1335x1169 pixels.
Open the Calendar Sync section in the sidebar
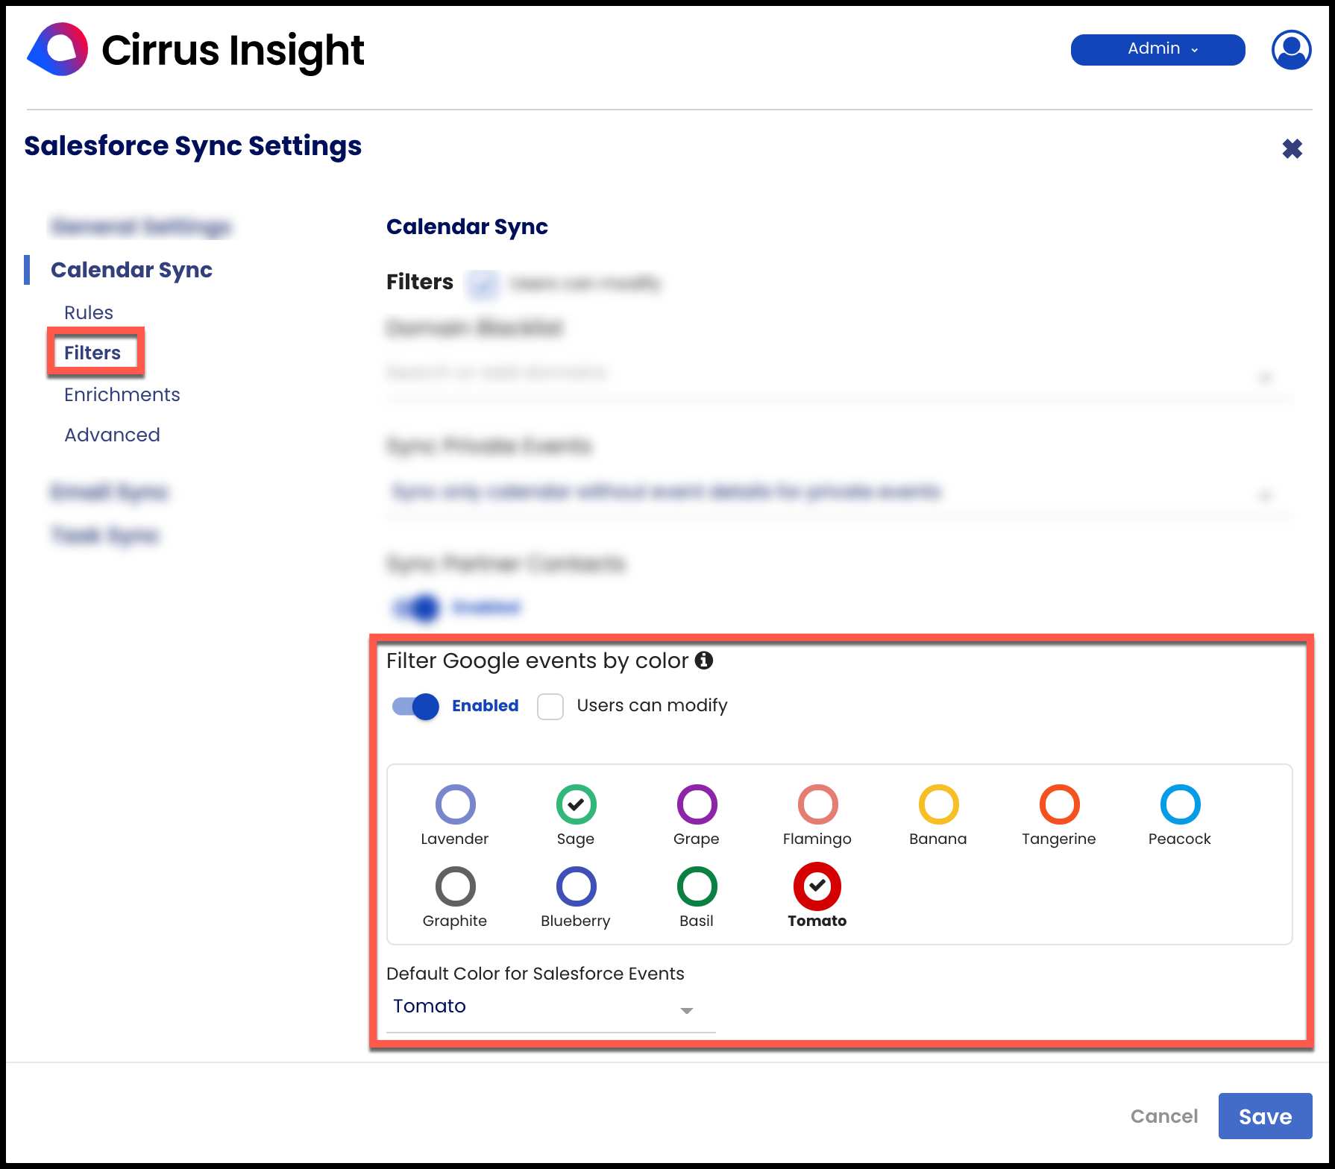coord(131,270)
